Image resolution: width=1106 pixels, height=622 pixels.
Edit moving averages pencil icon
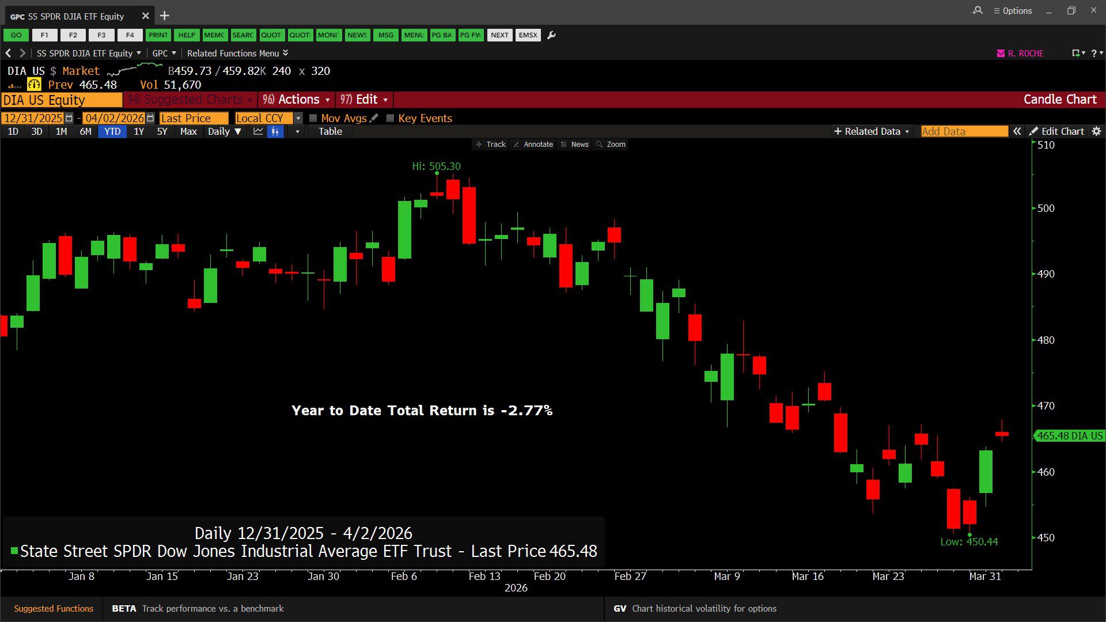[x=374, y=118]
